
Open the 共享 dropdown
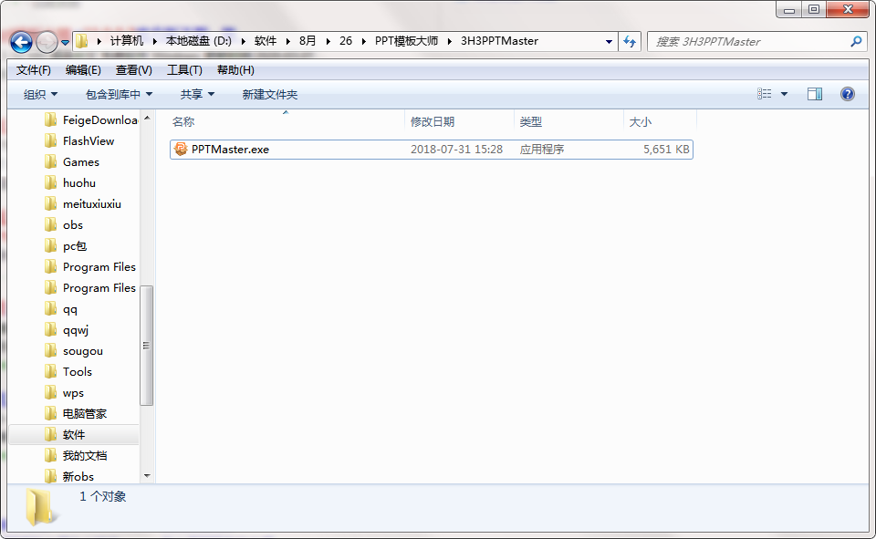(x=197, y=95)
